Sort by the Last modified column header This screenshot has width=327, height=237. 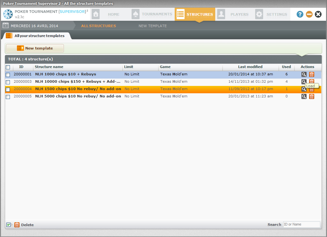250,67
